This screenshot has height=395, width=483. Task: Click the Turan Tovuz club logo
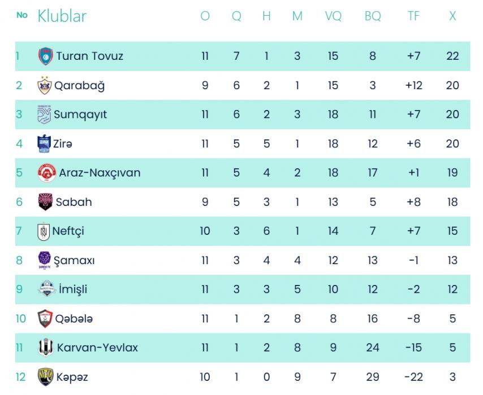45,56
